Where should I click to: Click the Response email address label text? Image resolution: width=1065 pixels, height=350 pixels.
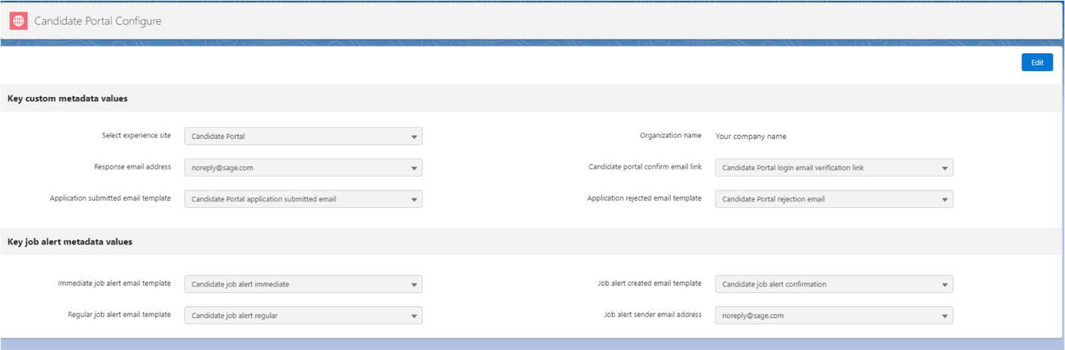(132, 167)
